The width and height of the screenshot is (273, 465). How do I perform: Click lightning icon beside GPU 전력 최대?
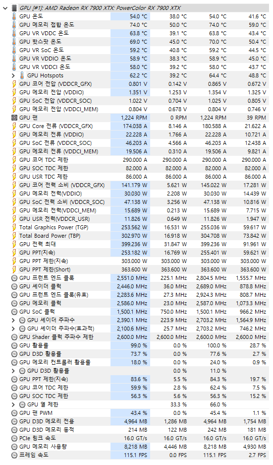click(x=14, y=244)
